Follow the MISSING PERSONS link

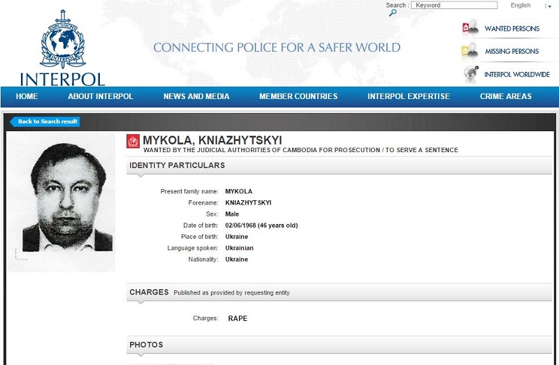[x=512, y=51]
